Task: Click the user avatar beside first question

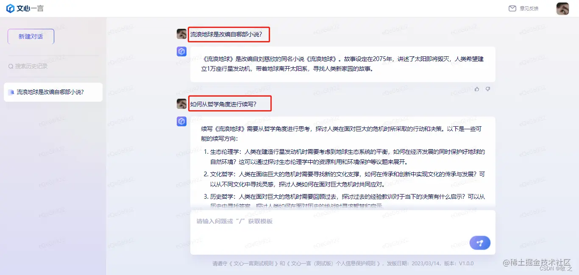Action: click(x=181, y=34)
